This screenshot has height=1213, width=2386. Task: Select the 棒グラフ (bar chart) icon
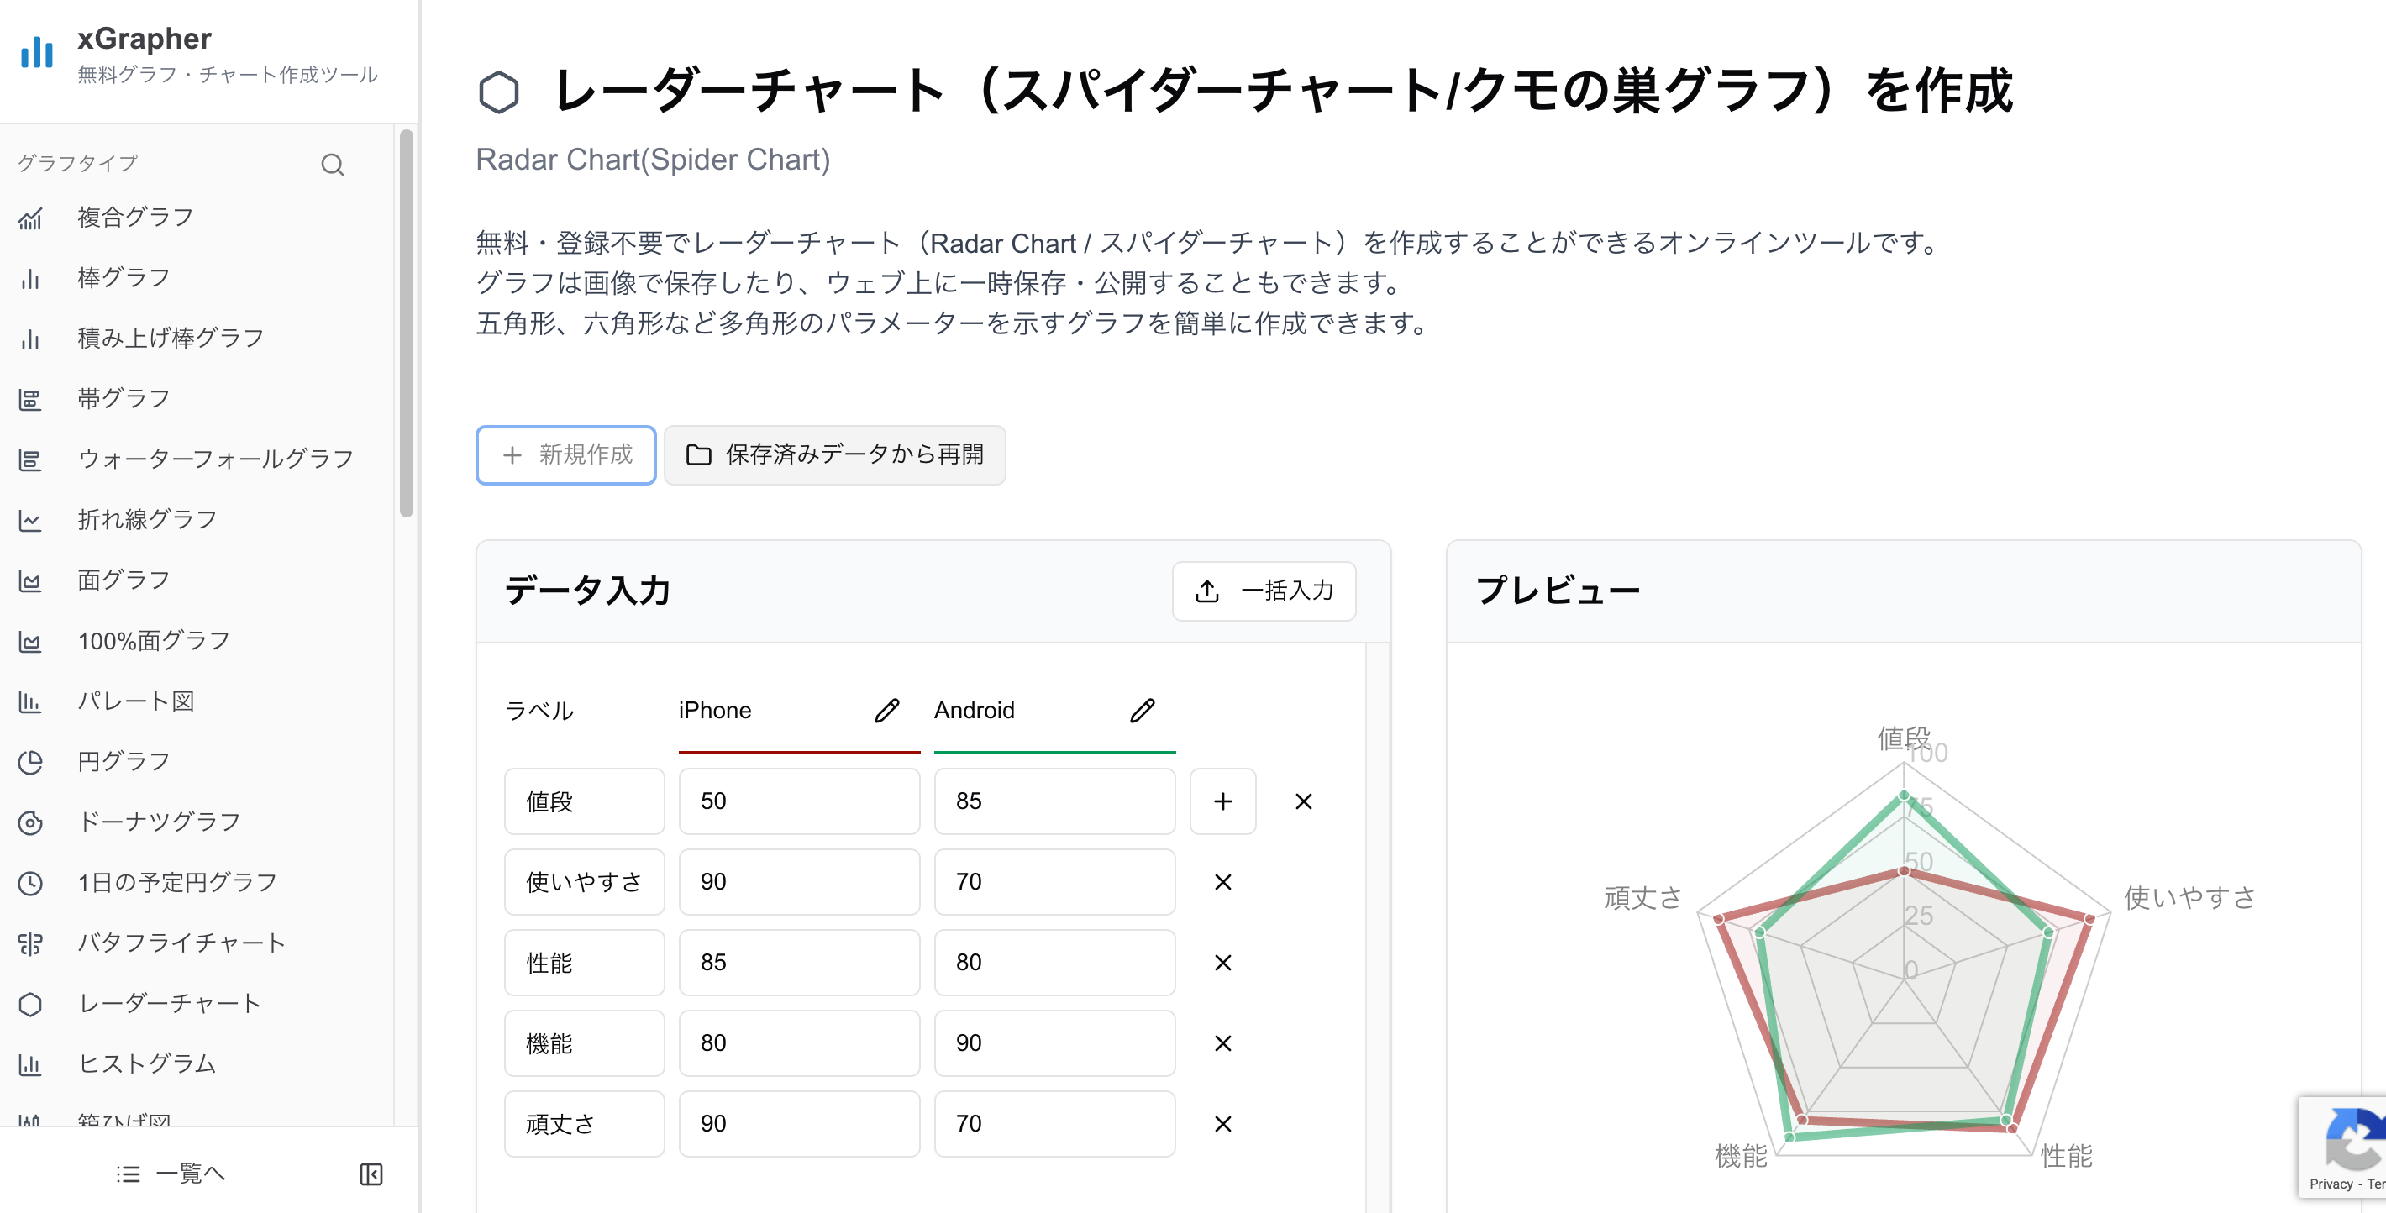30,279
